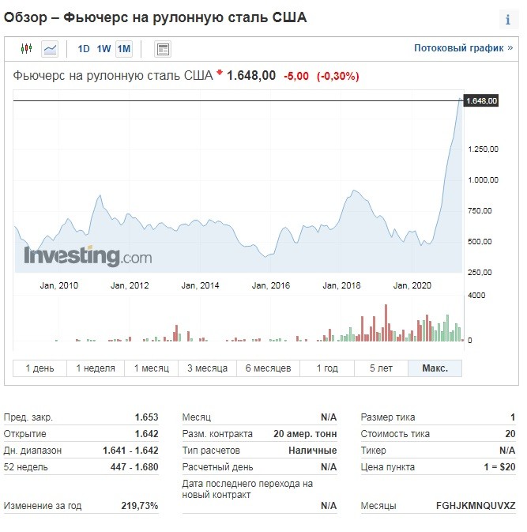Select the 1 день range tab
This screenshot has height=532, width=527.
[x=40, y=368]
